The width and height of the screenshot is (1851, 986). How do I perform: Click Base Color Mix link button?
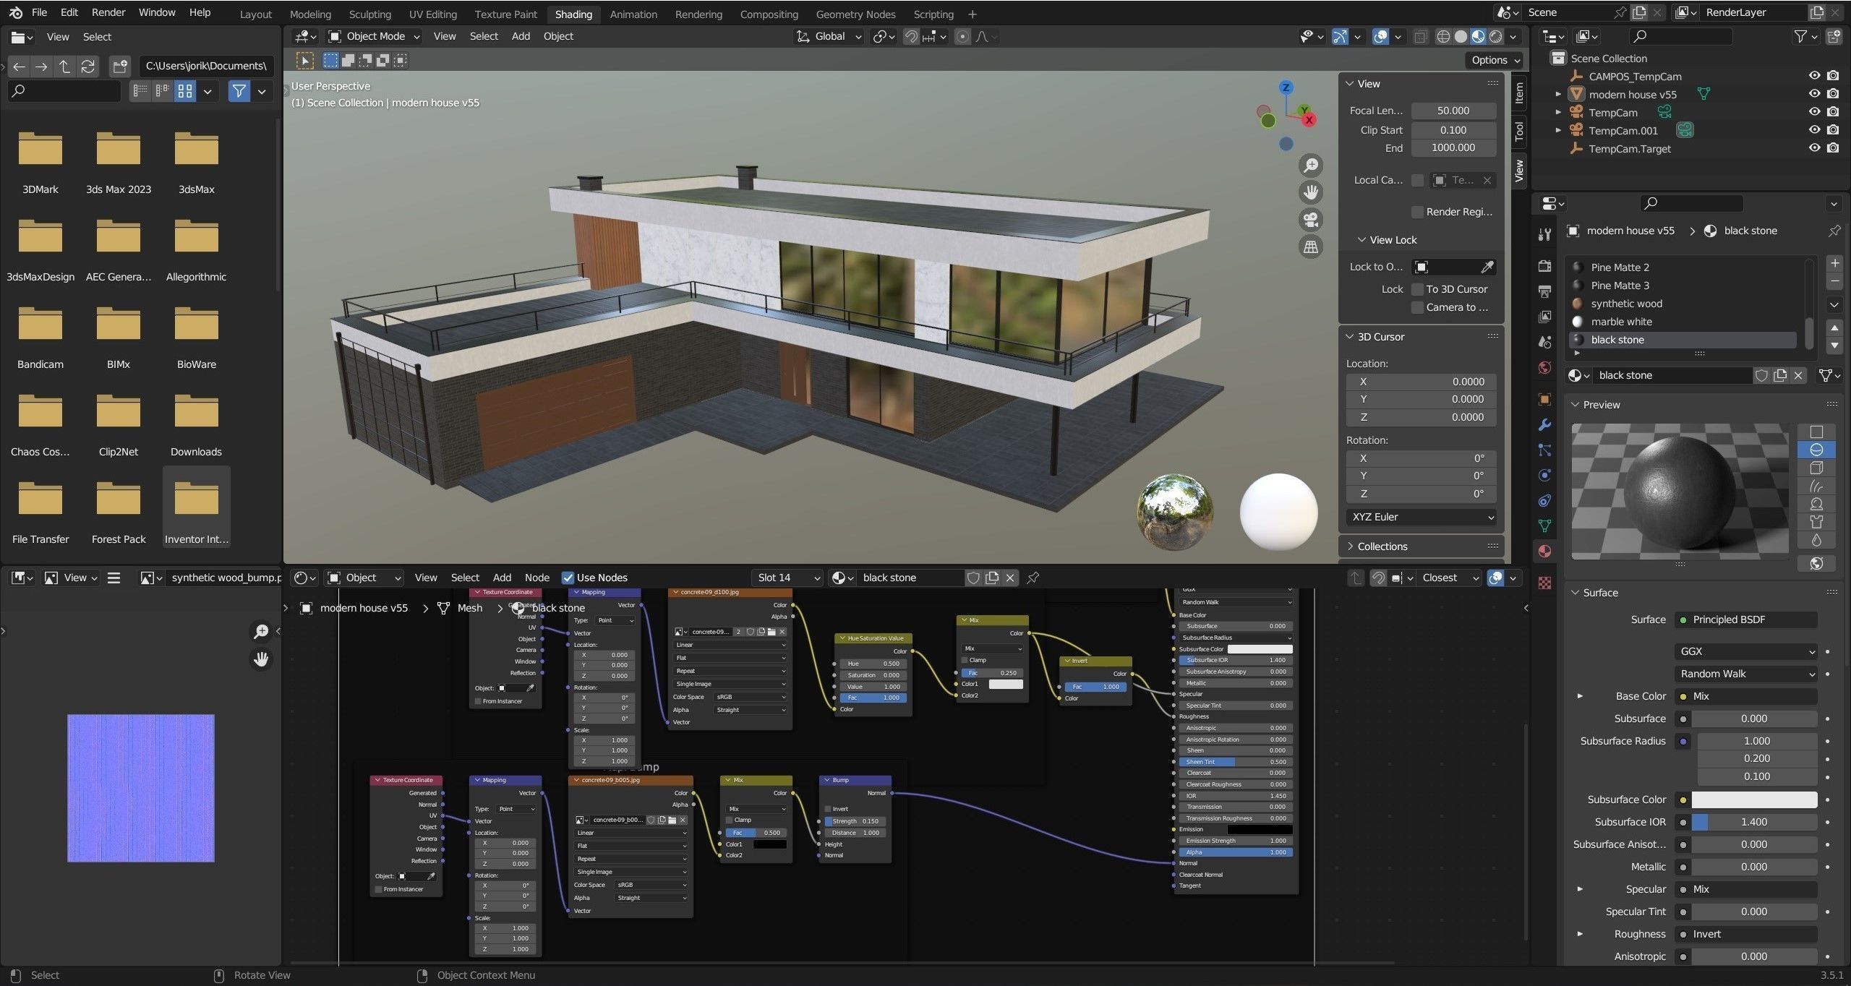click(1745, 696)
